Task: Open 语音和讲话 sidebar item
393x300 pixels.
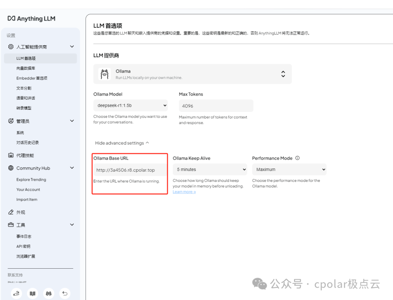Action: click(x=26, y=98)
